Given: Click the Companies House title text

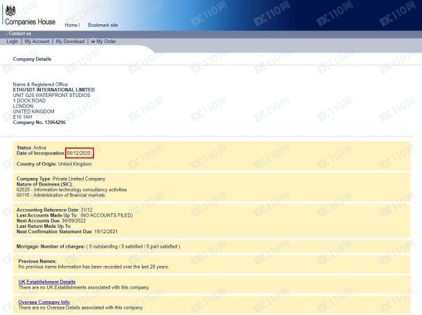Looking at the screenshot, I should (30, 22).
